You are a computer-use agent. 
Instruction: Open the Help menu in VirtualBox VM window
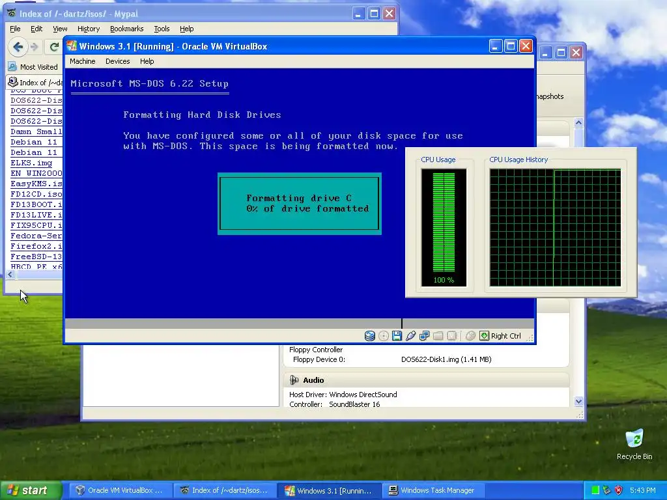(147, 61)
